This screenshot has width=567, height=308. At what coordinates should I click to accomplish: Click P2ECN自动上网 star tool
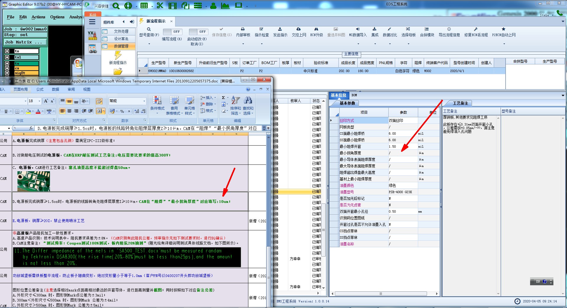pyautogui.click(x=504, y=32)
